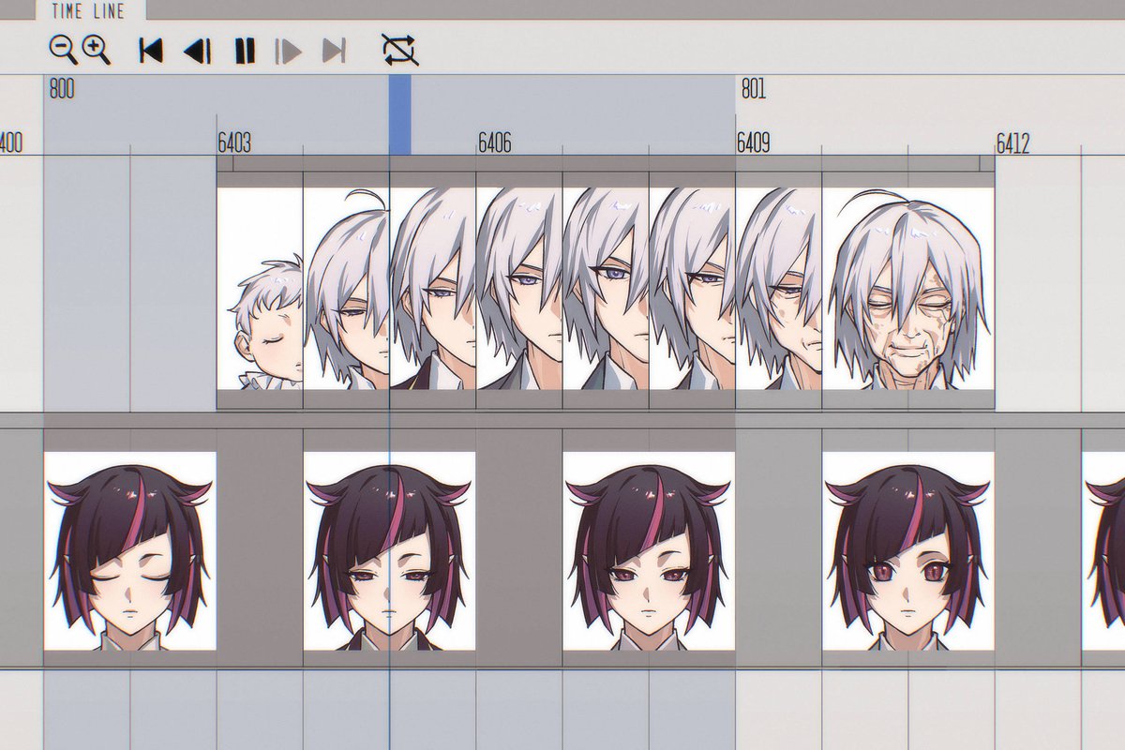The height and width of the screenshot is (750, 1125).
Task: Open the TIME LINE tab
Action: coord(92,10)
